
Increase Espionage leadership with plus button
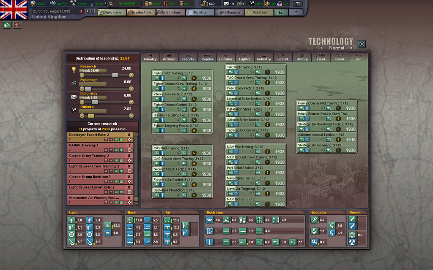point(131,89)
